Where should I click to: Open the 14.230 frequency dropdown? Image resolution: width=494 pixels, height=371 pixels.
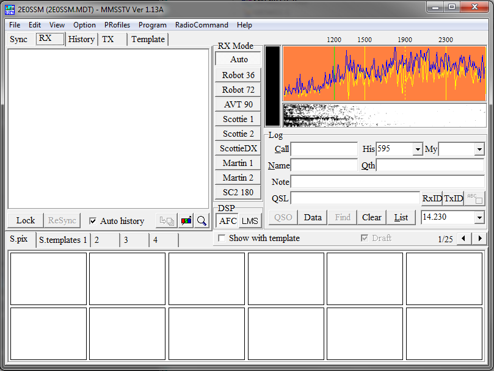click(479, 217)
